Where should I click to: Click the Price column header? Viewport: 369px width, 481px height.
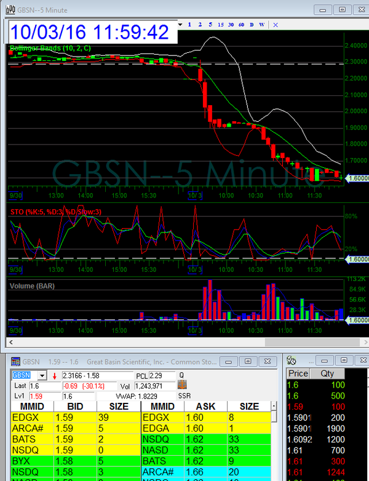298,373
